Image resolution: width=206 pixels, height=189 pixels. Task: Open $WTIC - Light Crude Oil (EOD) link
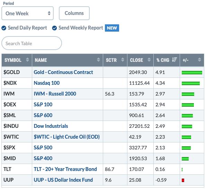tap(66, 137)
